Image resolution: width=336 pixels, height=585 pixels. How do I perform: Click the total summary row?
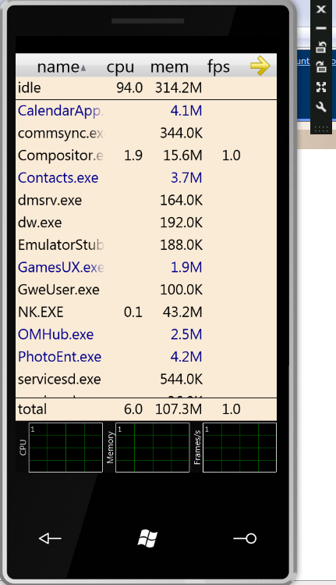(146, 409)
